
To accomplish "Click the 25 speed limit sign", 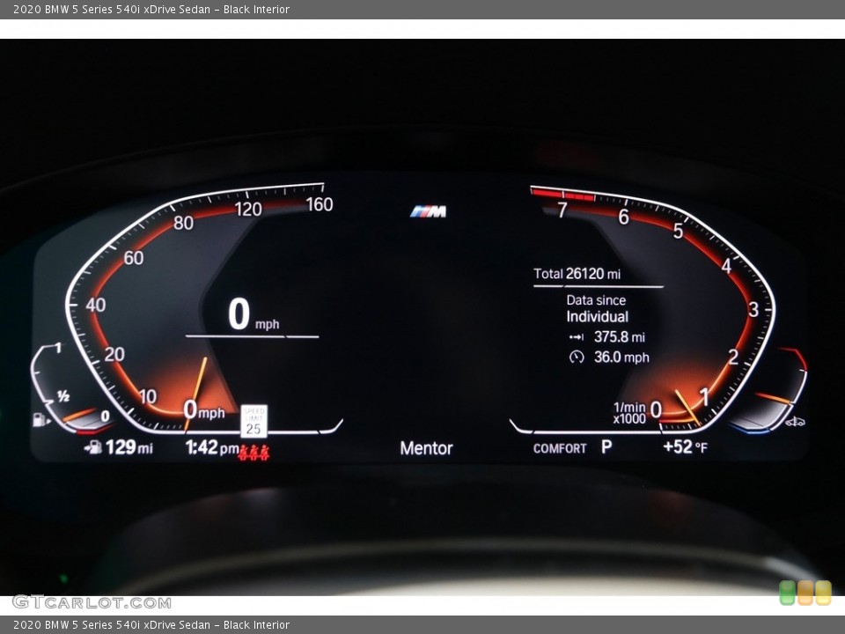I will [x=253, y=421].
